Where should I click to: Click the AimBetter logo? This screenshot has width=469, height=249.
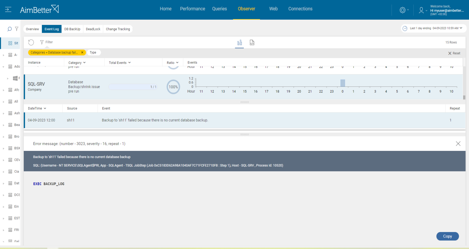tap(39, 9)
